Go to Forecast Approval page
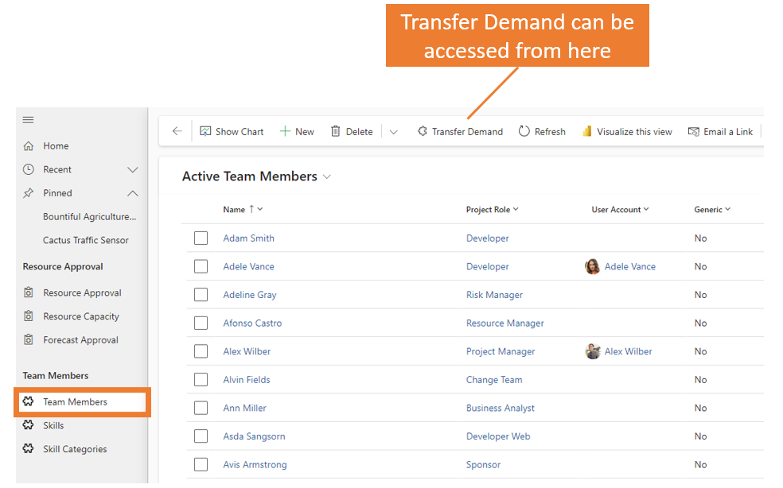Screen dimensions: 783x488 [x=80, y=340]
